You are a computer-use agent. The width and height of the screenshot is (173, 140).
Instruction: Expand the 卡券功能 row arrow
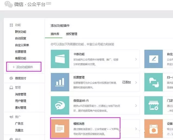click(136, 59)
